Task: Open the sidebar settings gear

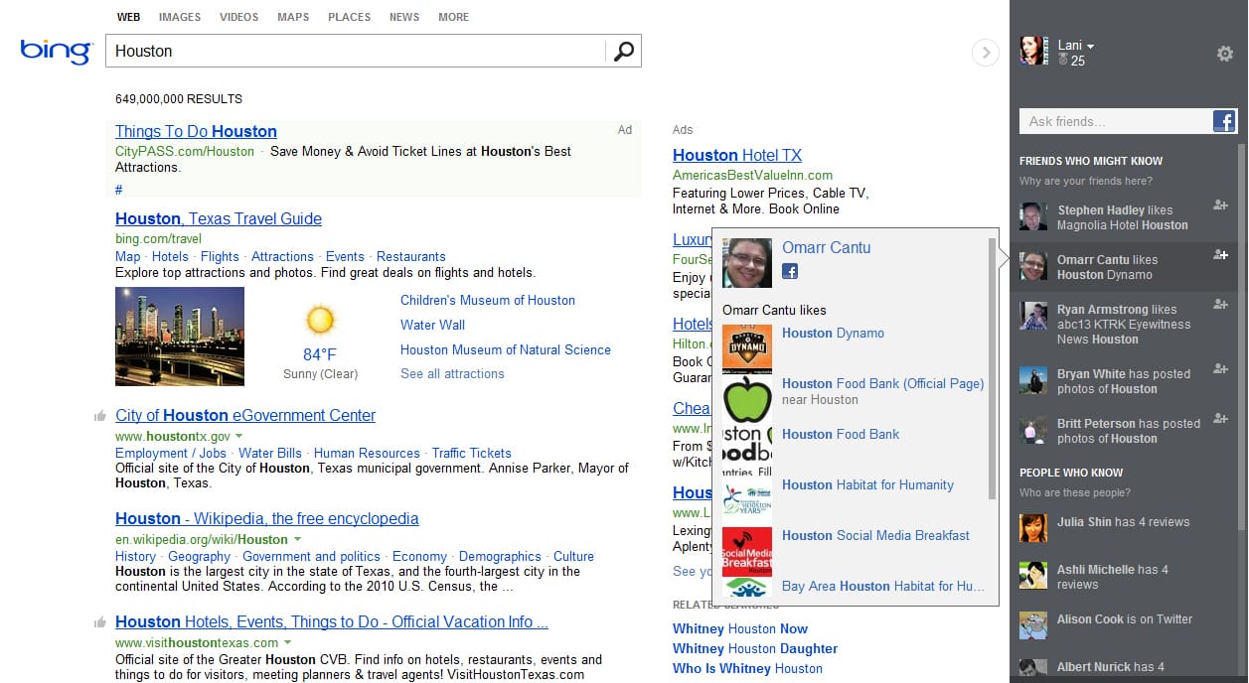Action: coord(1225,54)
